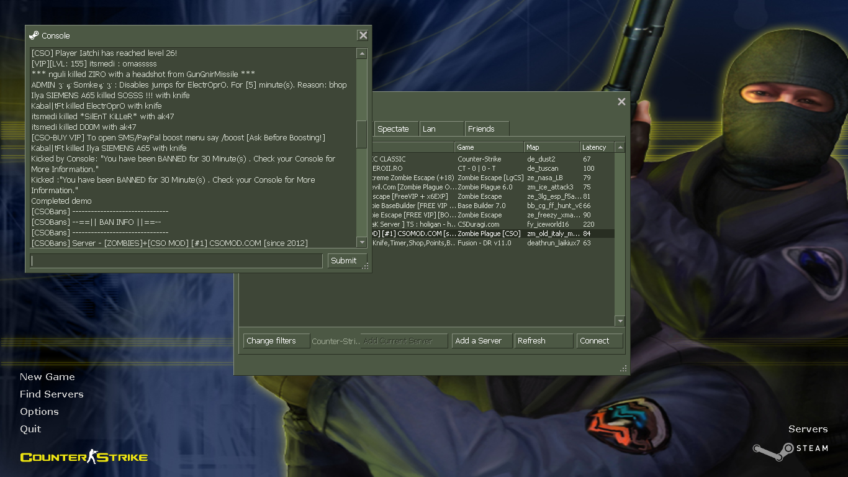Image resolution: width=848 pixels, height=477 pixels.
Task: Click the server list scroll-up arrow
Action: point(620,147)
